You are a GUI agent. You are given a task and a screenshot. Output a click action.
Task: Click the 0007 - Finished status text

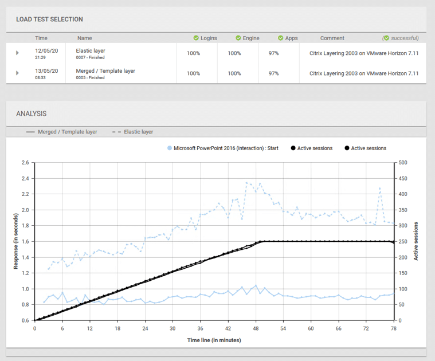pos(90,57)
